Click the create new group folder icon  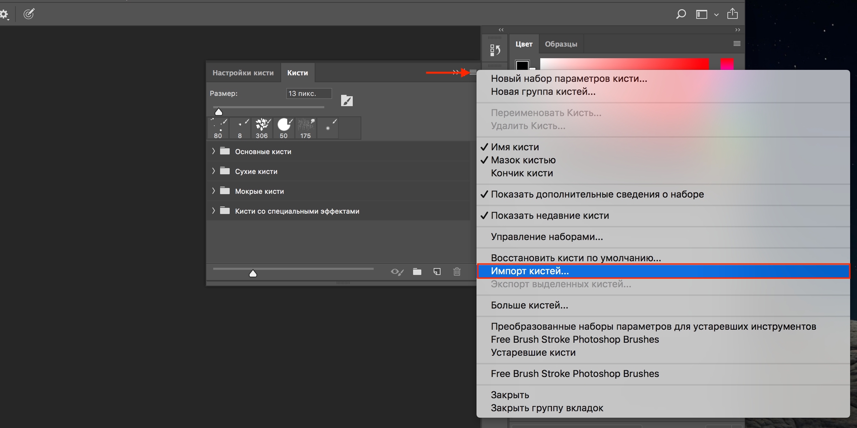[x=417, y=272]
